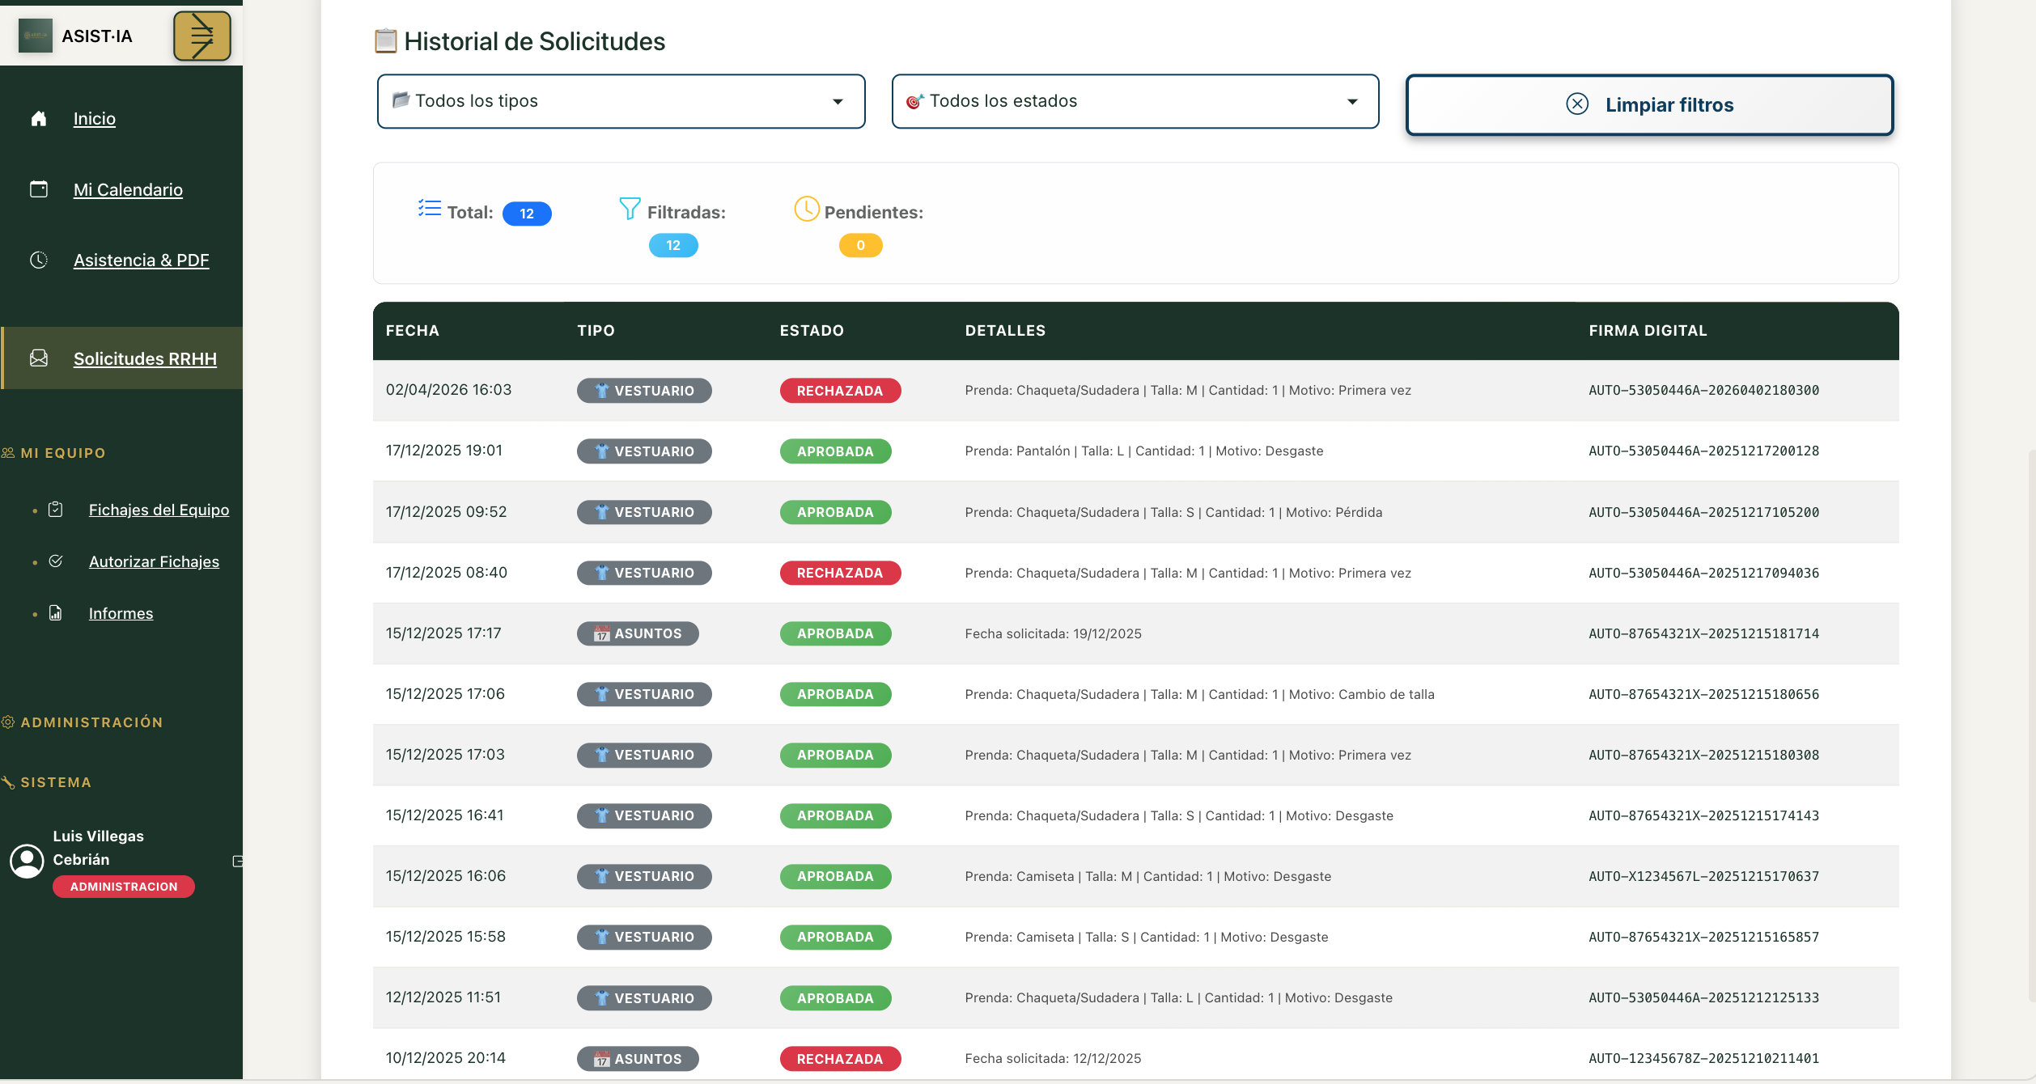The height and width of the screenshot is (1084, 2036).
Task: Go to Autorizar Fichajes page
Action: point(154,561)
